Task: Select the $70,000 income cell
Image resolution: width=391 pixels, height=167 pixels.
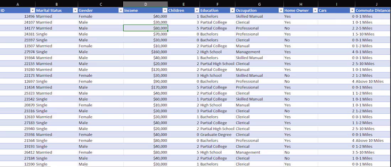Action: pyautogui.click(x=146, y=34)
